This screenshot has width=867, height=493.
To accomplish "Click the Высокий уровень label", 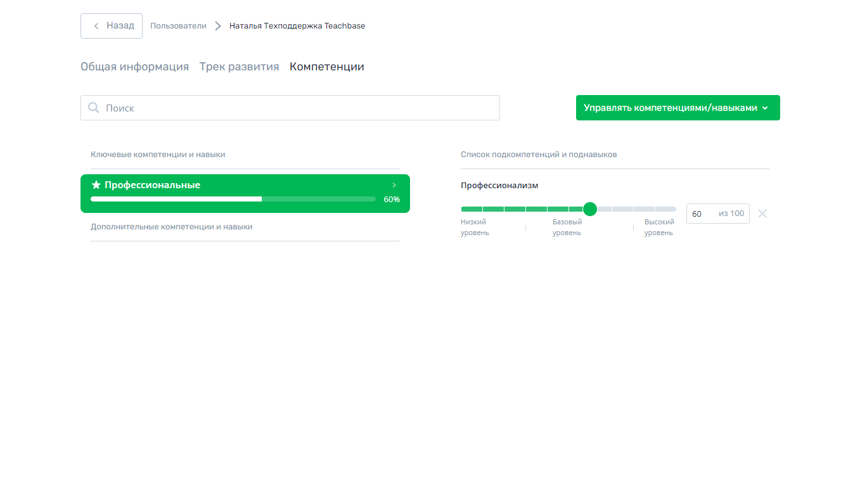I will coord(659,227).
